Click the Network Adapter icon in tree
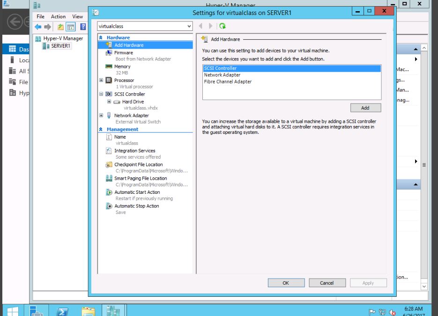Screen dimensions: 438x316 [x=109, y=115]
